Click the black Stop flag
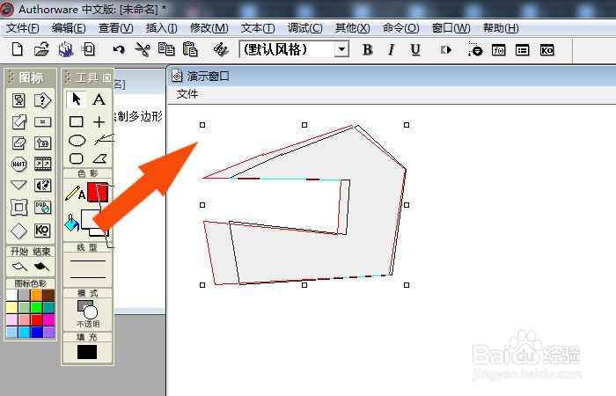Image resolution: width=616 pixels, height=396 pixels. pos(41,268)
